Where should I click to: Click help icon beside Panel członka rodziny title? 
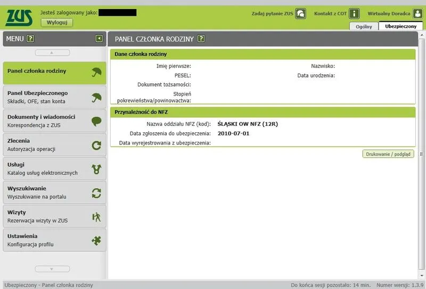point(201,38)
